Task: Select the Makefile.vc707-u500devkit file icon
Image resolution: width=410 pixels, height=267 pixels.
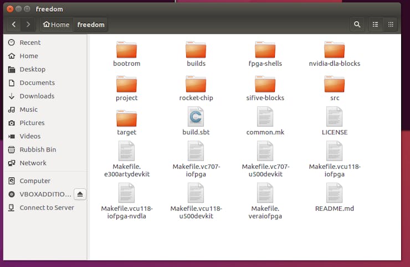Action: pyautogui.click(x=265, y=151)
